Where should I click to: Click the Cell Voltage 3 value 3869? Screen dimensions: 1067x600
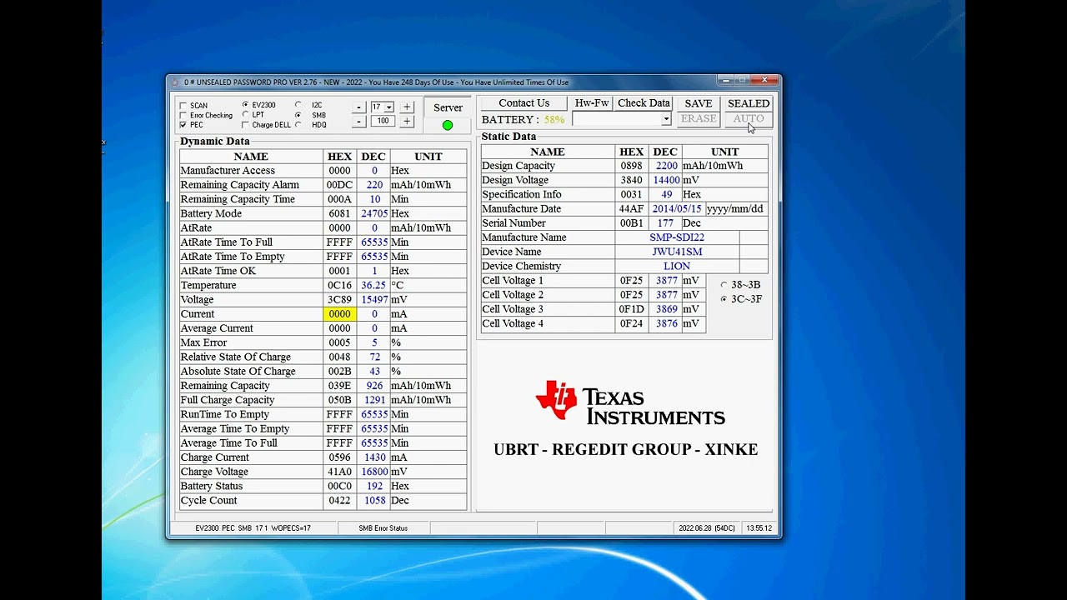666,309
